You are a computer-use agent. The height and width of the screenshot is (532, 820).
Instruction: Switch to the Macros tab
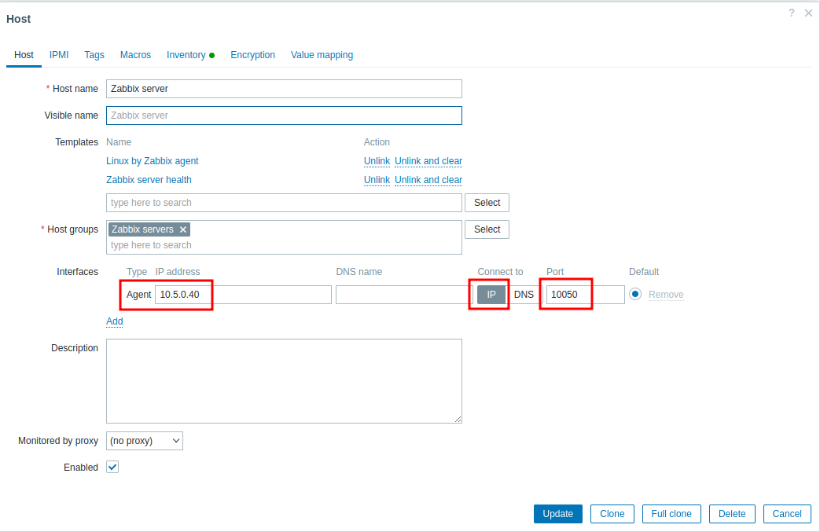(x=135, y=55)
